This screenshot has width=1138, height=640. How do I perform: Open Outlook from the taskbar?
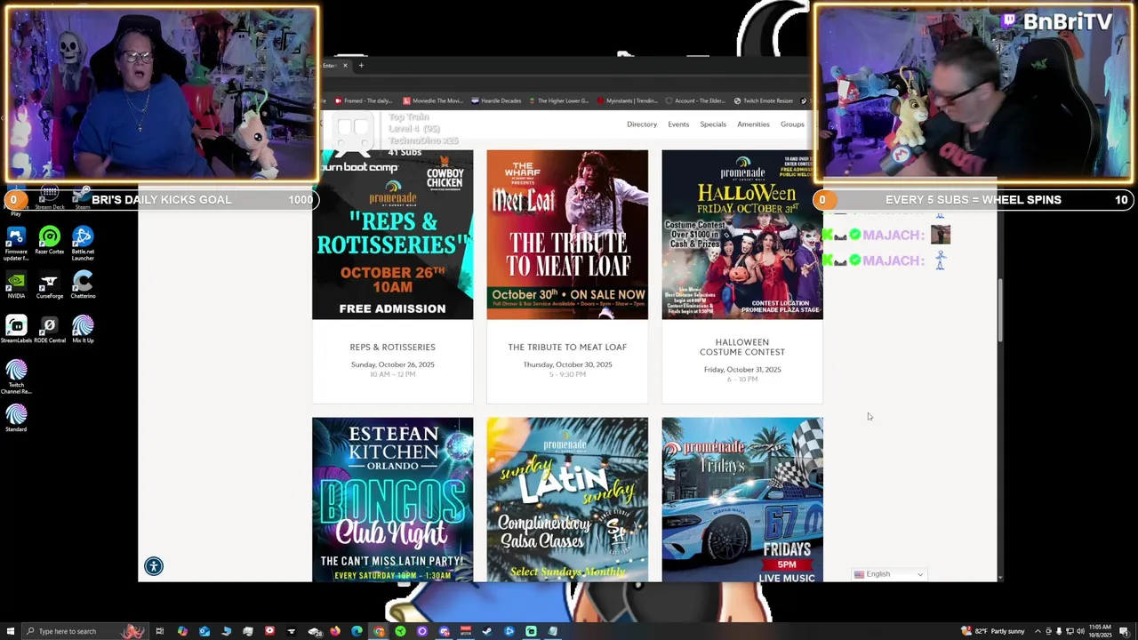pyautogui.click(x=204, y=631)
